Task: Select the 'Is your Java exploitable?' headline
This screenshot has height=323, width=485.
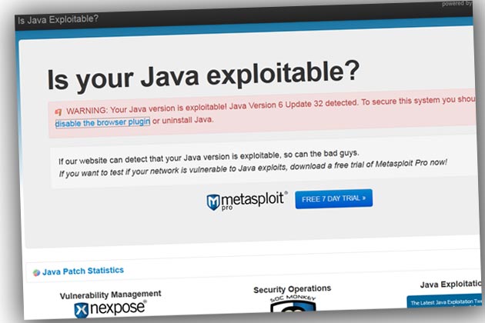Action: tap(203, 75)
